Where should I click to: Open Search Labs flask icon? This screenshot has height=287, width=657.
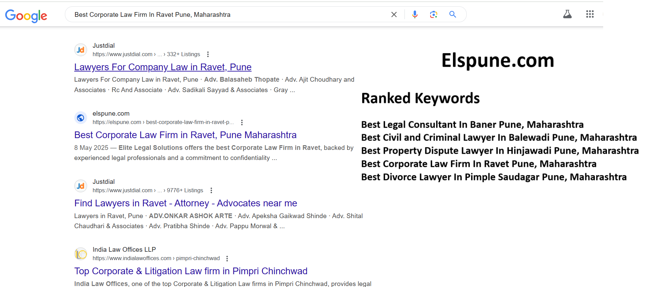(567, 14)
